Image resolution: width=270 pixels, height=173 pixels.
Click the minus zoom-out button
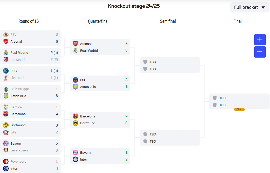[260, 52]
